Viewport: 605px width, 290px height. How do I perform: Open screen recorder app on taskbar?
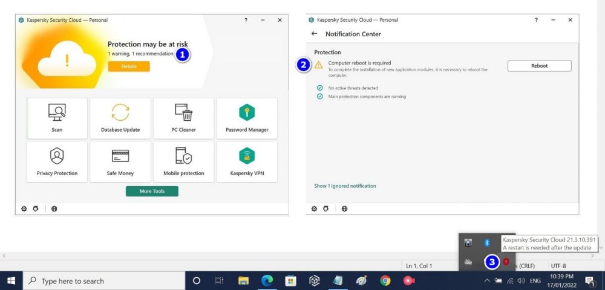click(x=408, y=281)
